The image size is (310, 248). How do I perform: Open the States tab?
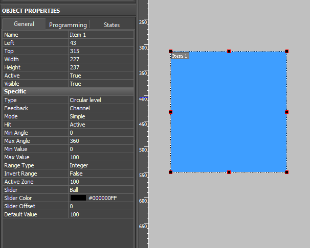click(x=112, y=25)
